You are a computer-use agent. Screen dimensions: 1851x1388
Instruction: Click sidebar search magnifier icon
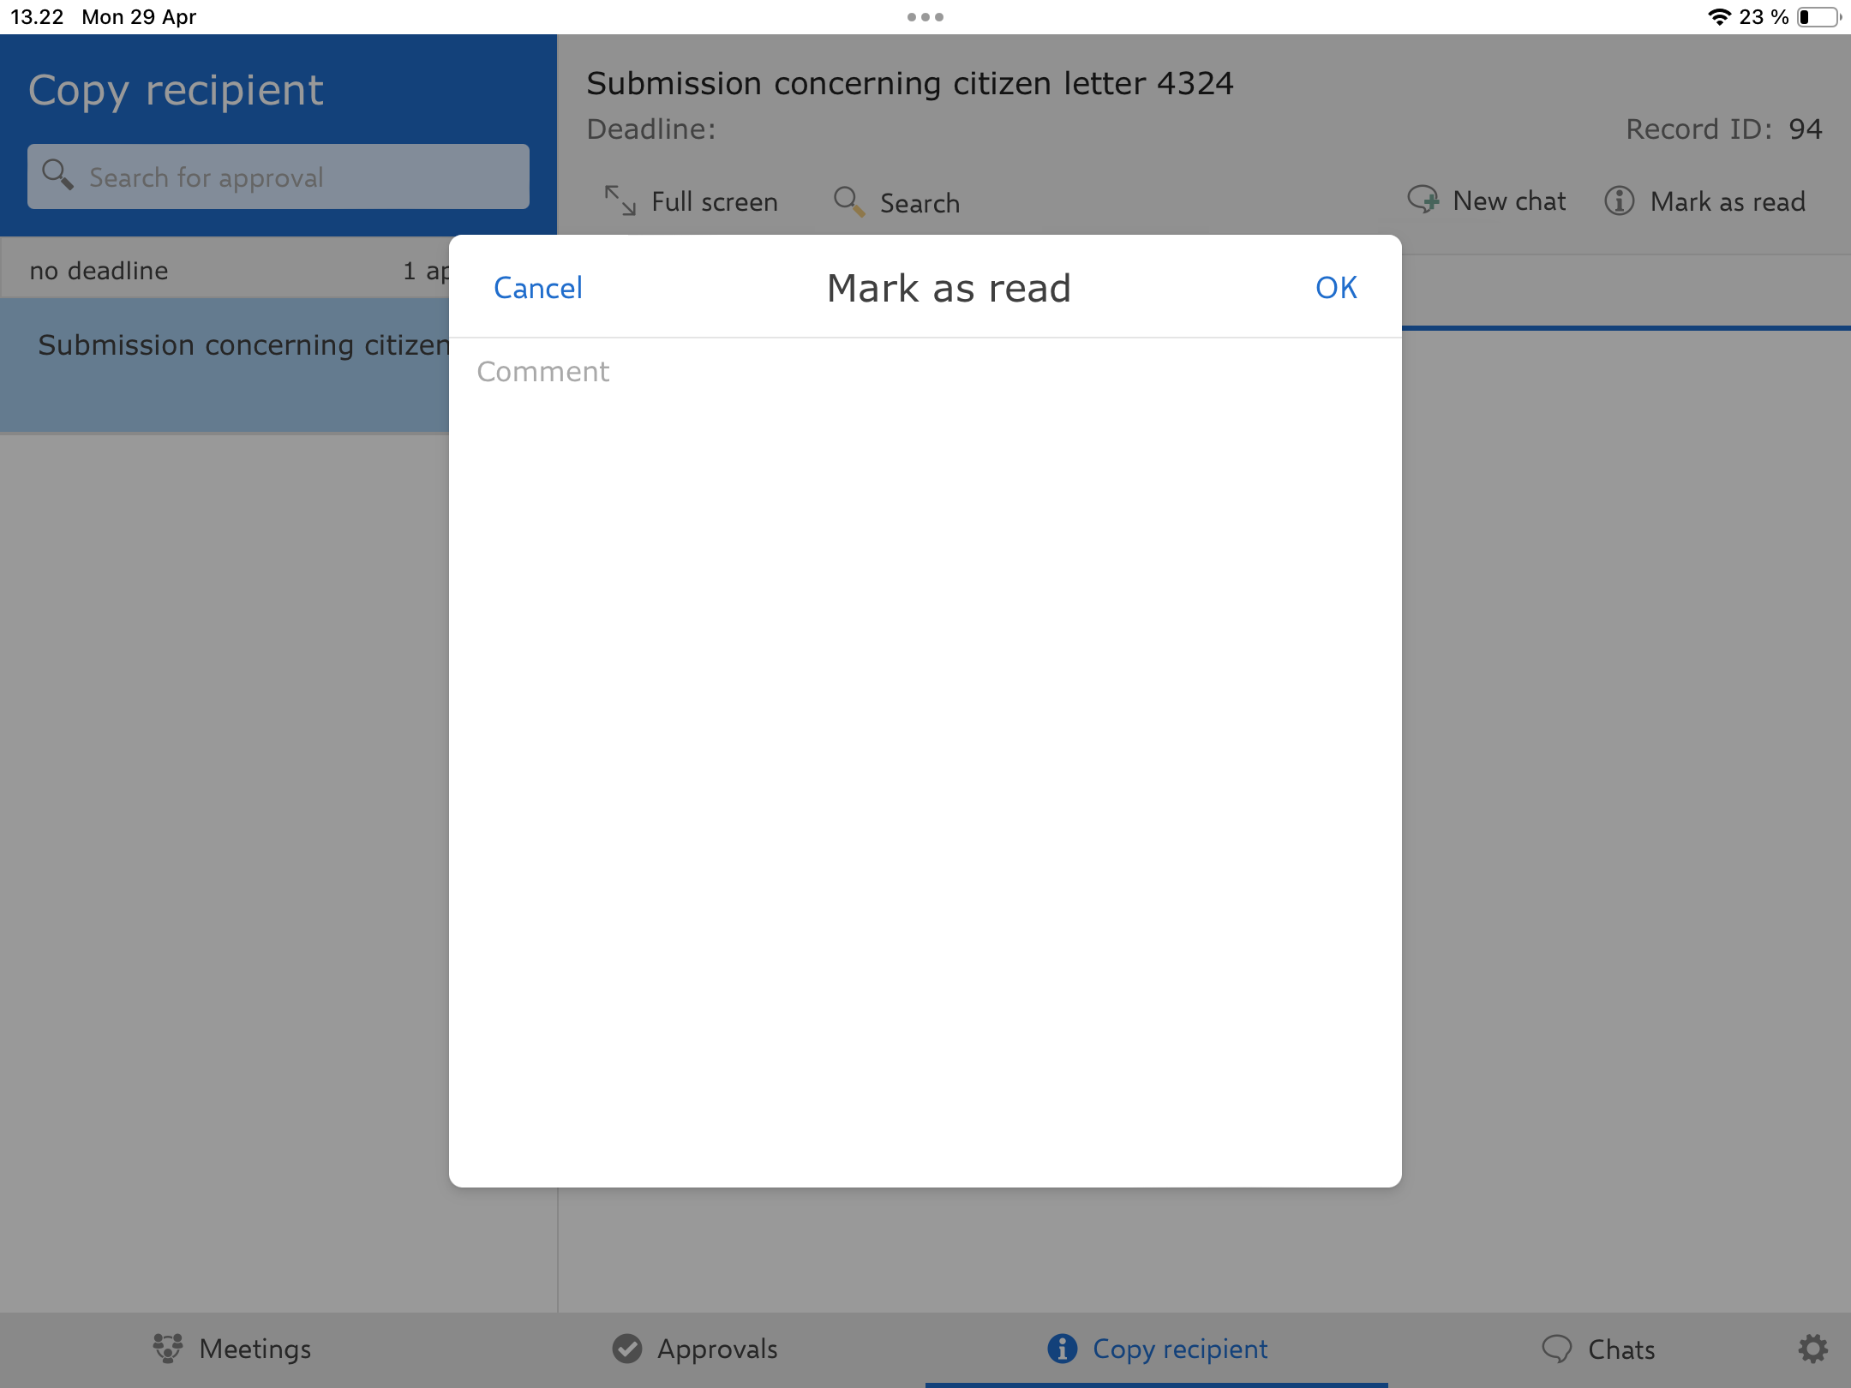tap(57, 175)
